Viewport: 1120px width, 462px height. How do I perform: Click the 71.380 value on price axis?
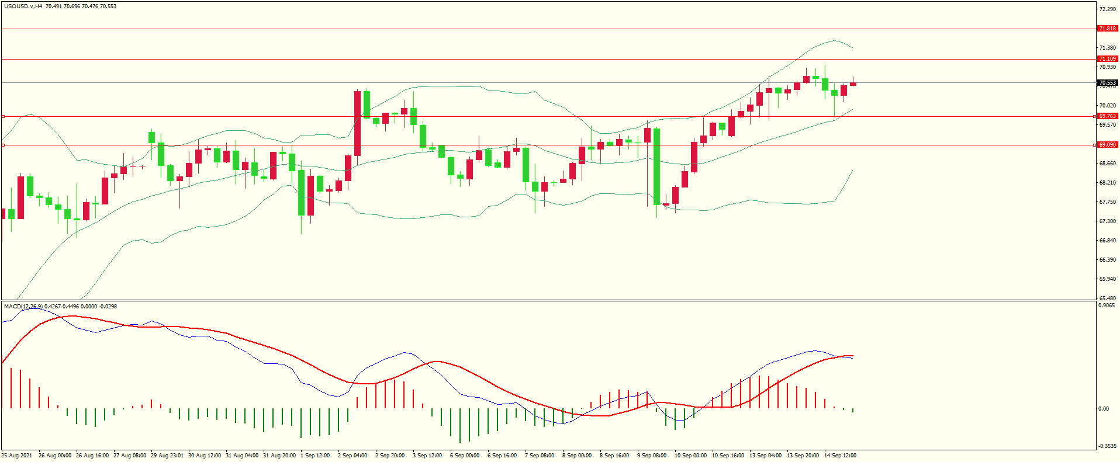click(x=1108, y=48)
